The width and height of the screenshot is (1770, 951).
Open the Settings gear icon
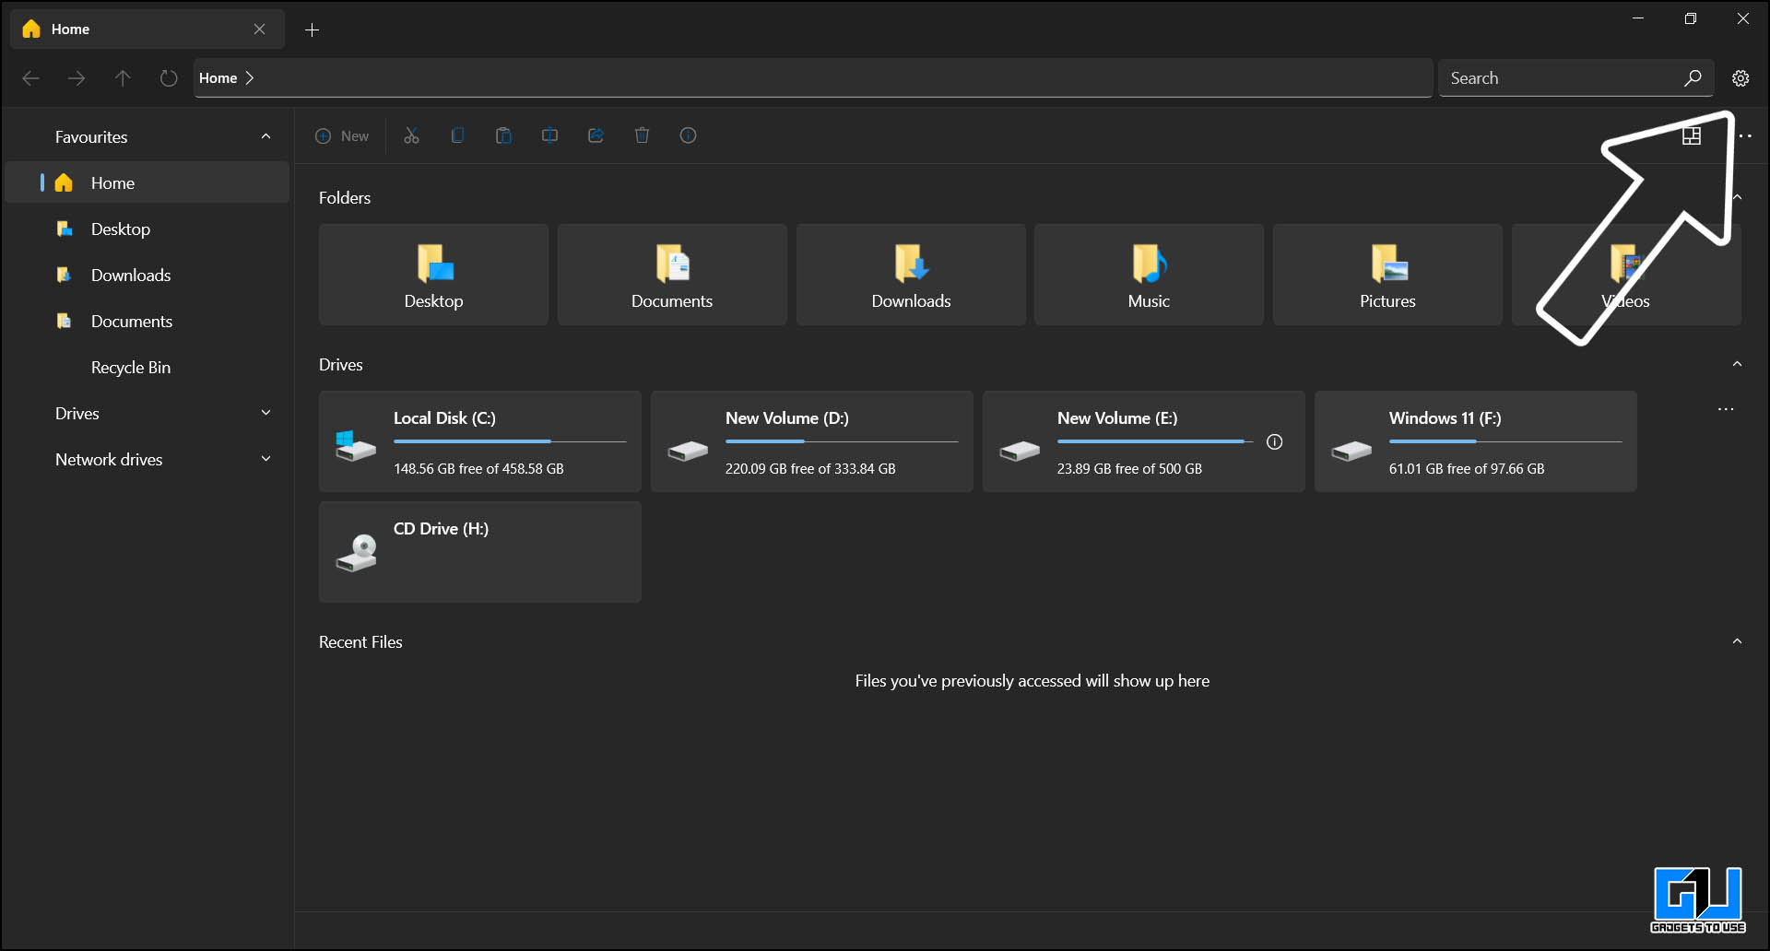point(1740,78)
